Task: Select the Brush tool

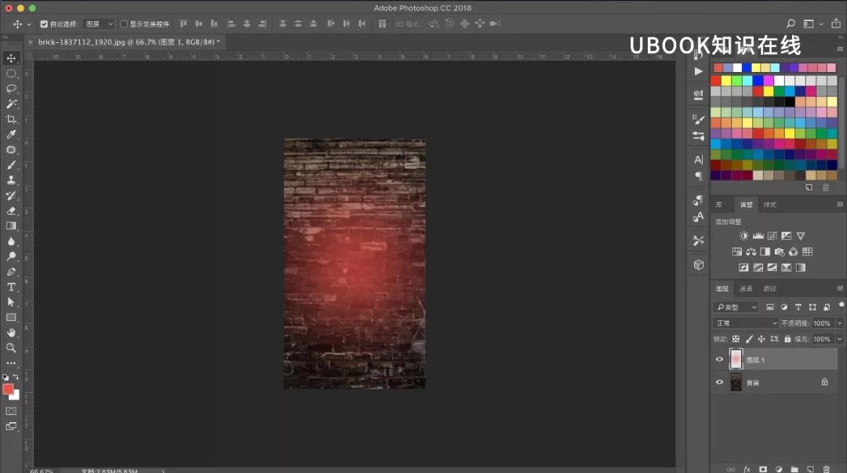Action: click(11, 165)
